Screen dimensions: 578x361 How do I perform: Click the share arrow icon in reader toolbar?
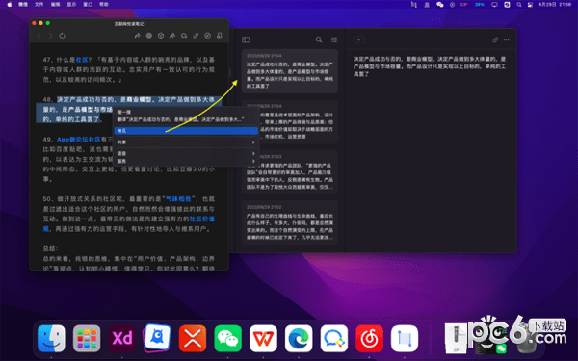(137, 36)
